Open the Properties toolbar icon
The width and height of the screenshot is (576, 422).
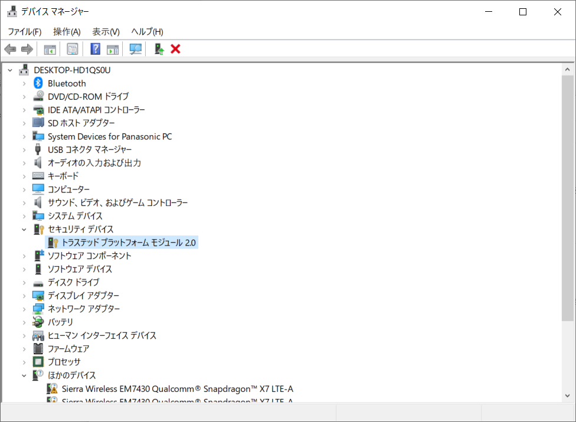pyautogui.click(x=73, y=49)
